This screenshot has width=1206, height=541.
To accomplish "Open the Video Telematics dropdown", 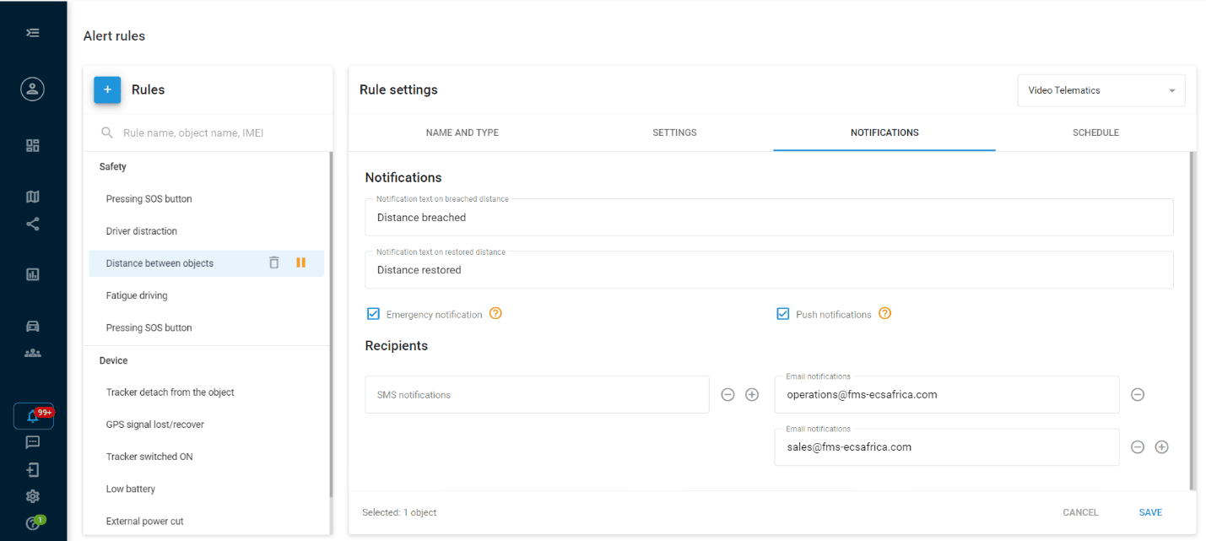I will coord(1101,90).
